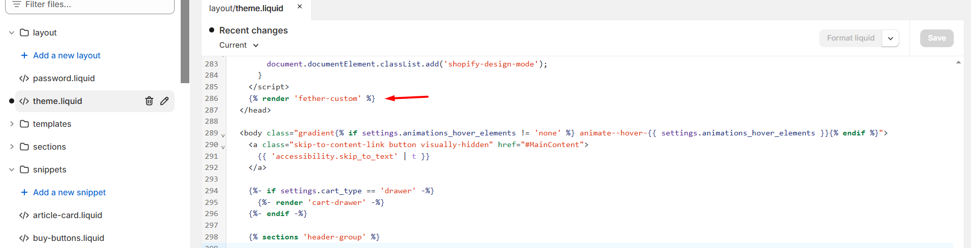Click the templates folder icon
971x248 pixels.
[24, 124]
